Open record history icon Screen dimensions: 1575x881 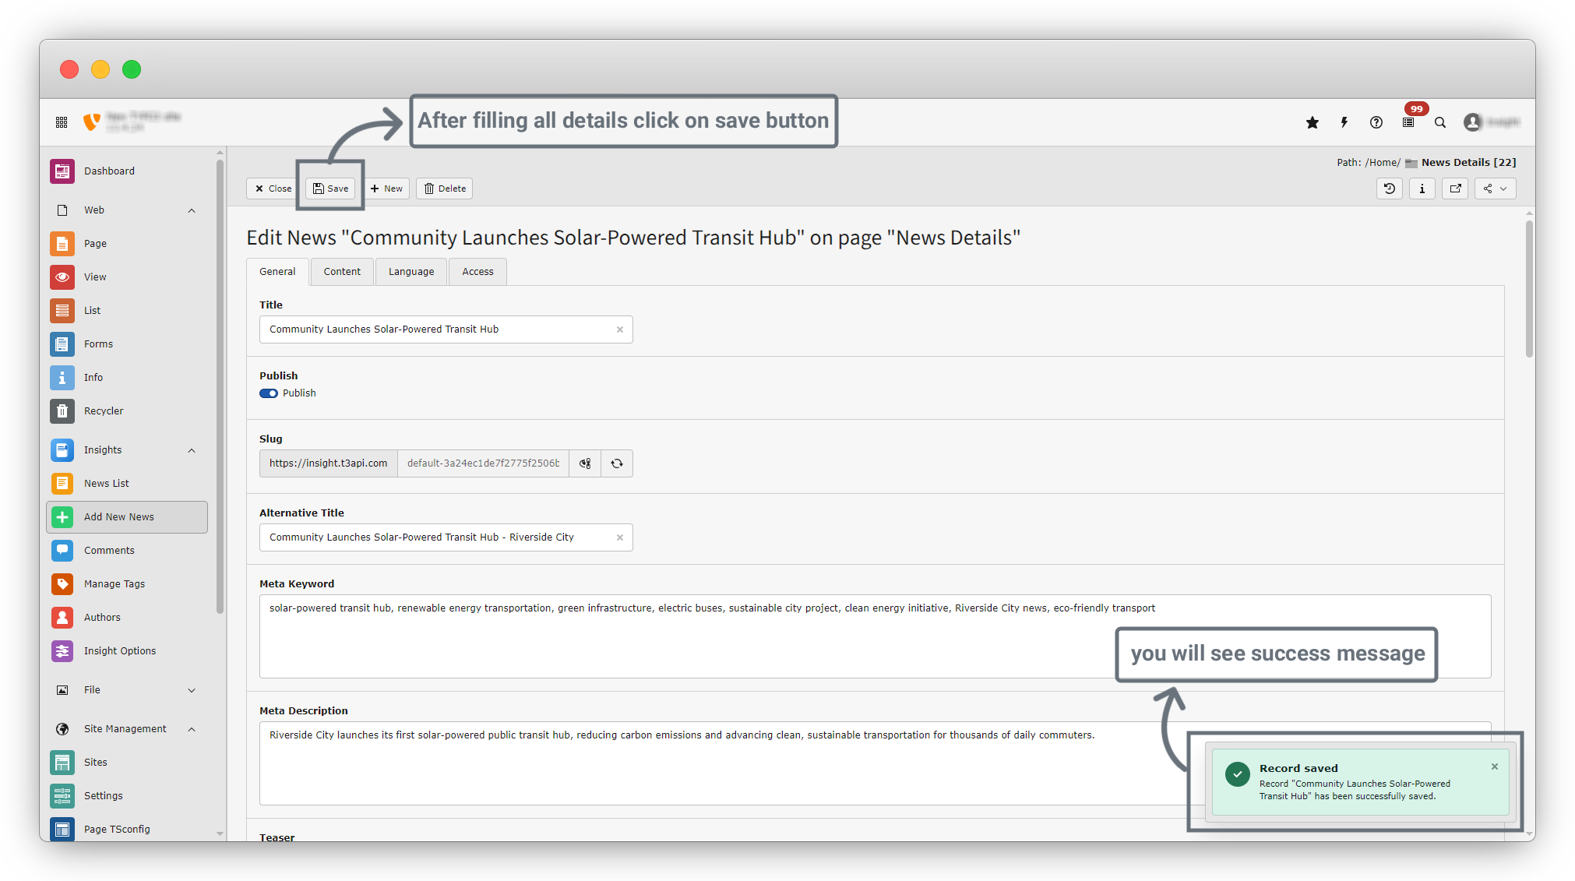(x=1390, y=189)
